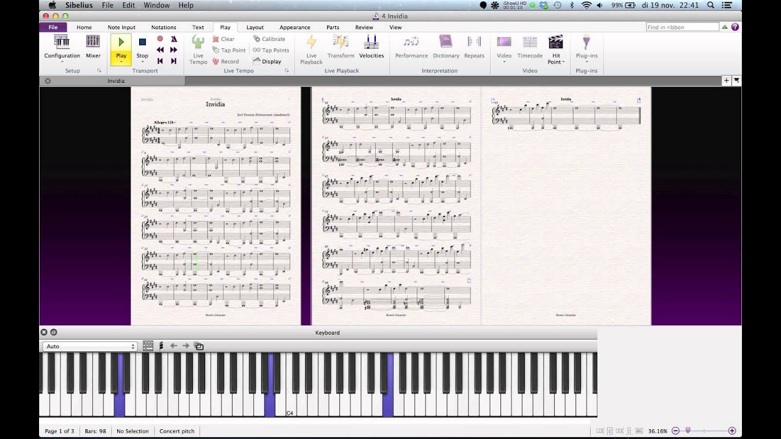
Task: Toggle Live Tempo Display option
Action: pos(267,61)
